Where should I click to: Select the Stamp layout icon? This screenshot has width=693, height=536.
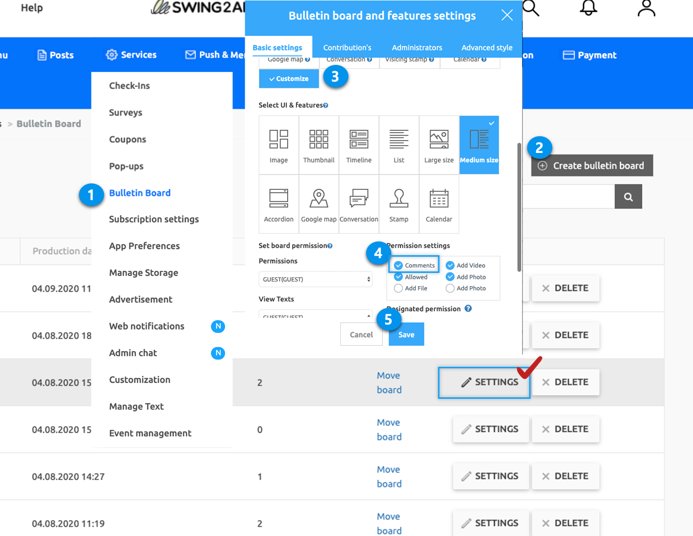[x=398, y=204]
